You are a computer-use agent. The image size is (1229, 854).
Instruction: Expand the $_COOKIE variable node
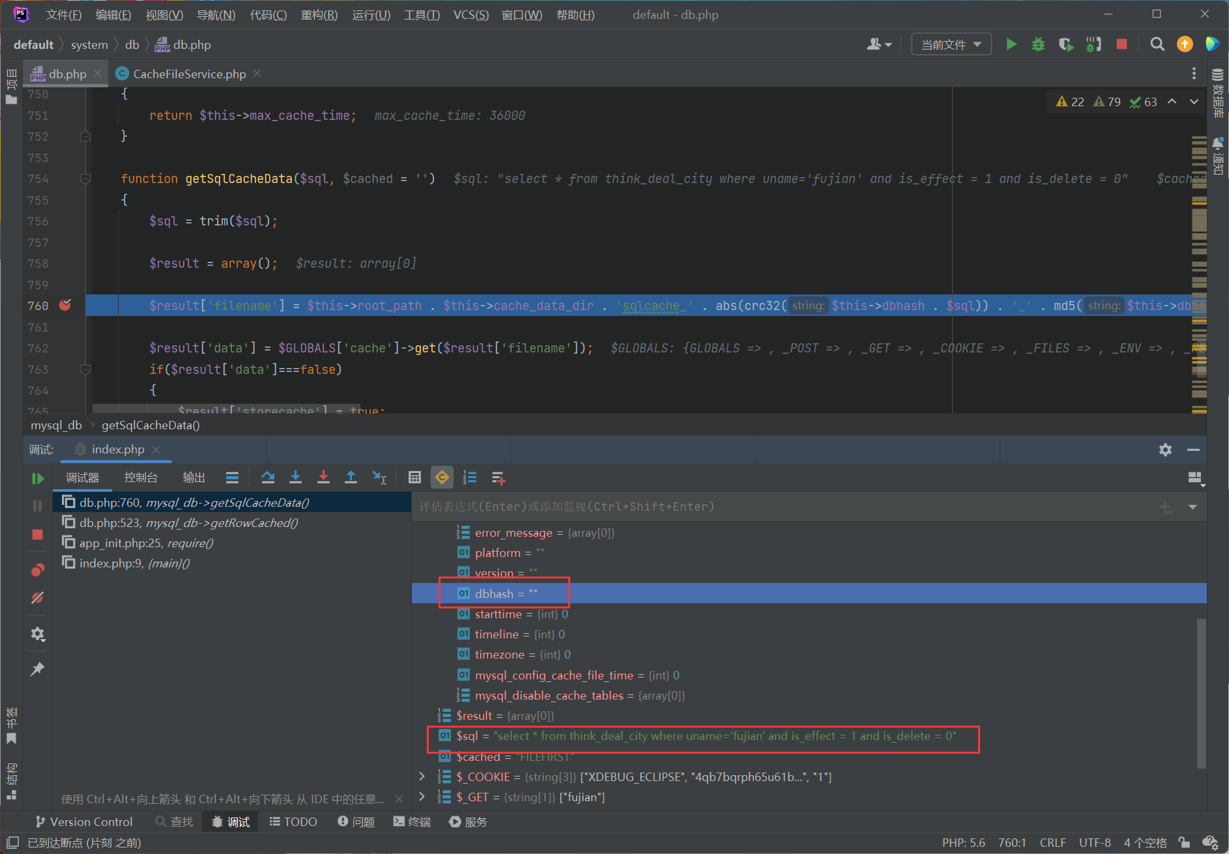(422, 776)
